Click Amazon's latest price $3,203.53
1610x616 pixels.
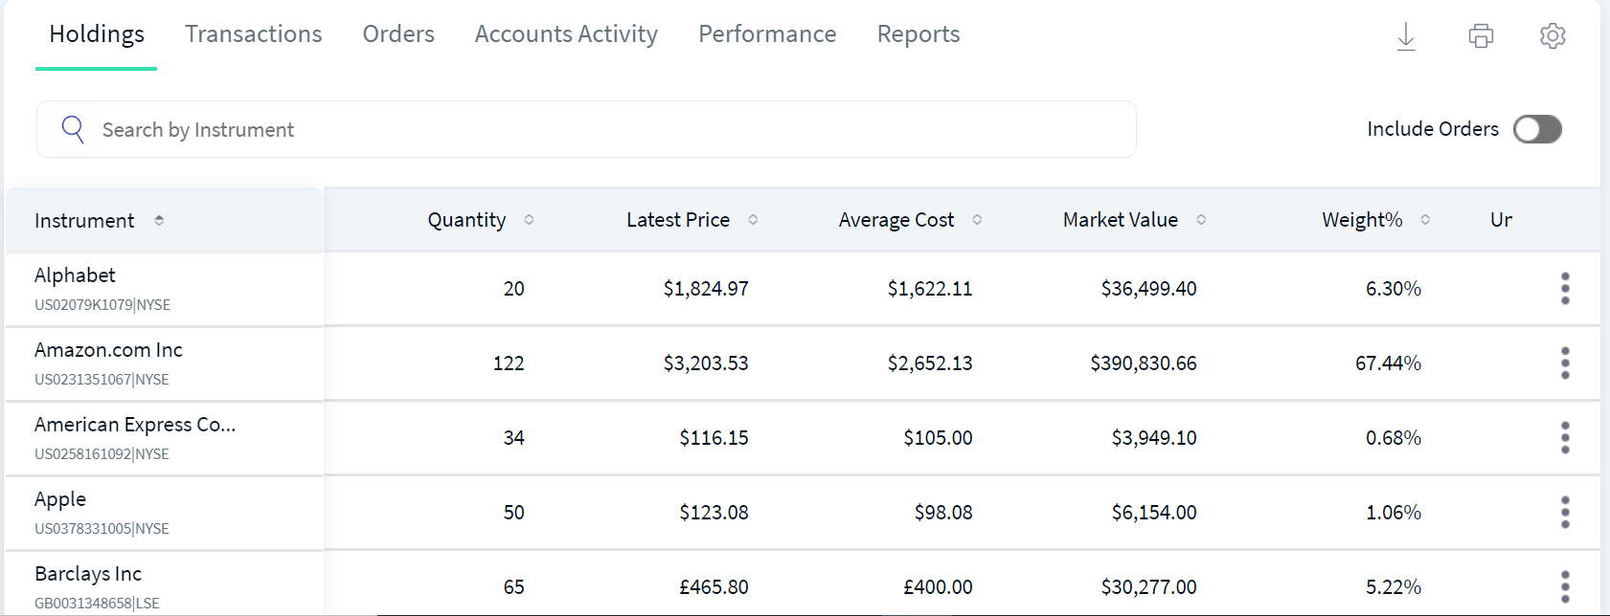(x=706, y=363)
